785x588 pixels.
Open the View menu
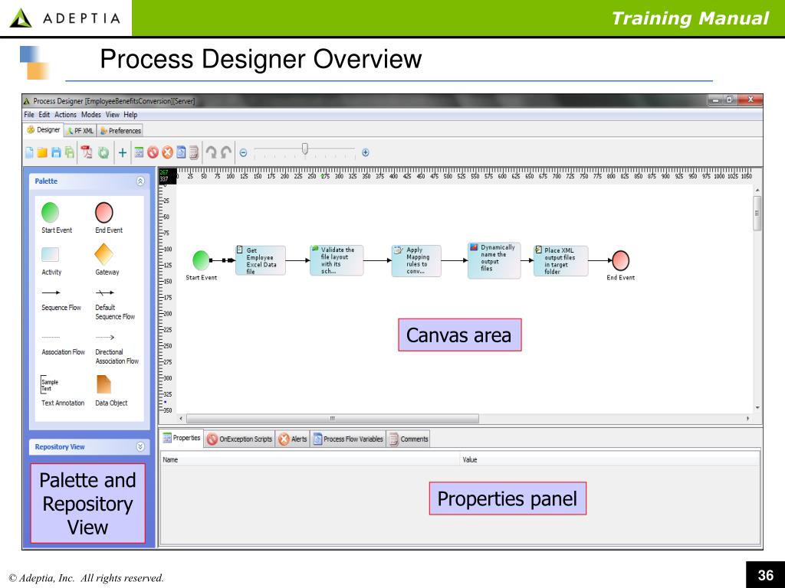(112, 115)
